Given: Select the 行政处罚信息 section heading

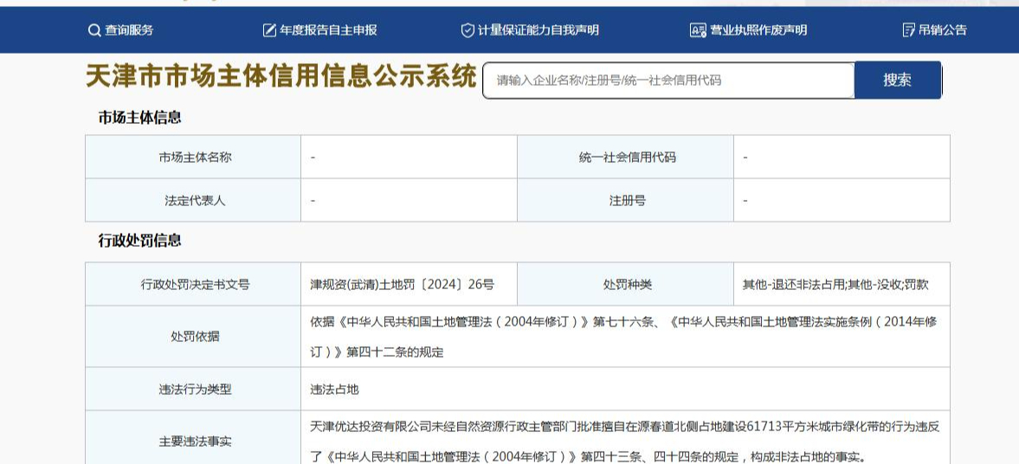Looking at the screenshot, I should click(x=139, y=241).
